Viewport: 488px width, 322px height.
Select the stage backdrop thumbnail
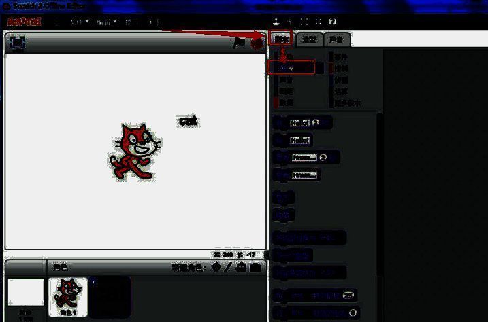pyautogui.click(x=26, y=293)
